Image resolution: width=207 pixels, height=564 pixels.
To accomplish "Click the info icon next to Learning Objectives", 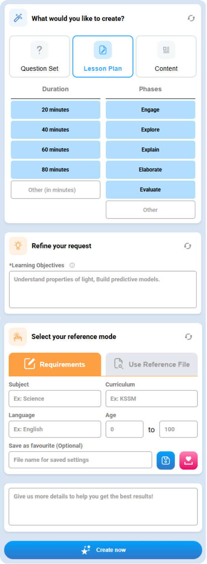I will [x=72, y=265].
